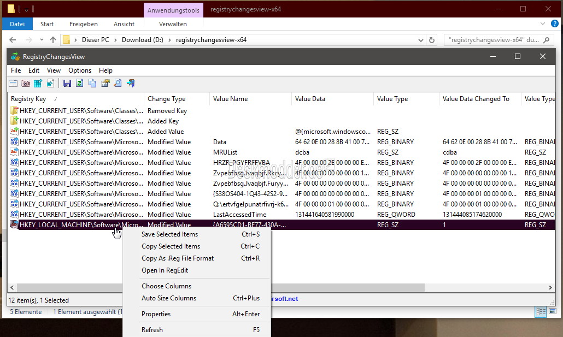Viewport: 563px width, 337px height.
Task: Click the Explorer Up arrow
Action: (53, 40)
